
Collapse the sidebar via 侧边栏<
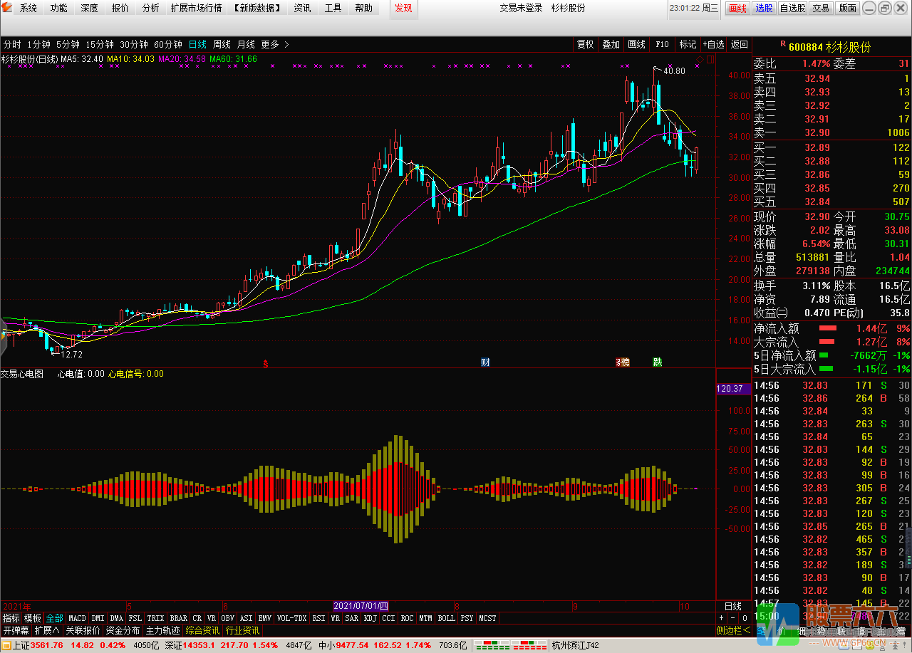(733, 630)
